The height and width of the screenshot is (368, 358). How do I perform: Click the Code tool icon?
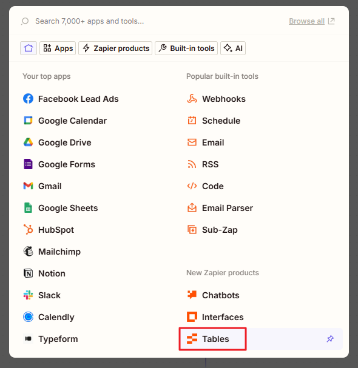[x=192, y=186]
